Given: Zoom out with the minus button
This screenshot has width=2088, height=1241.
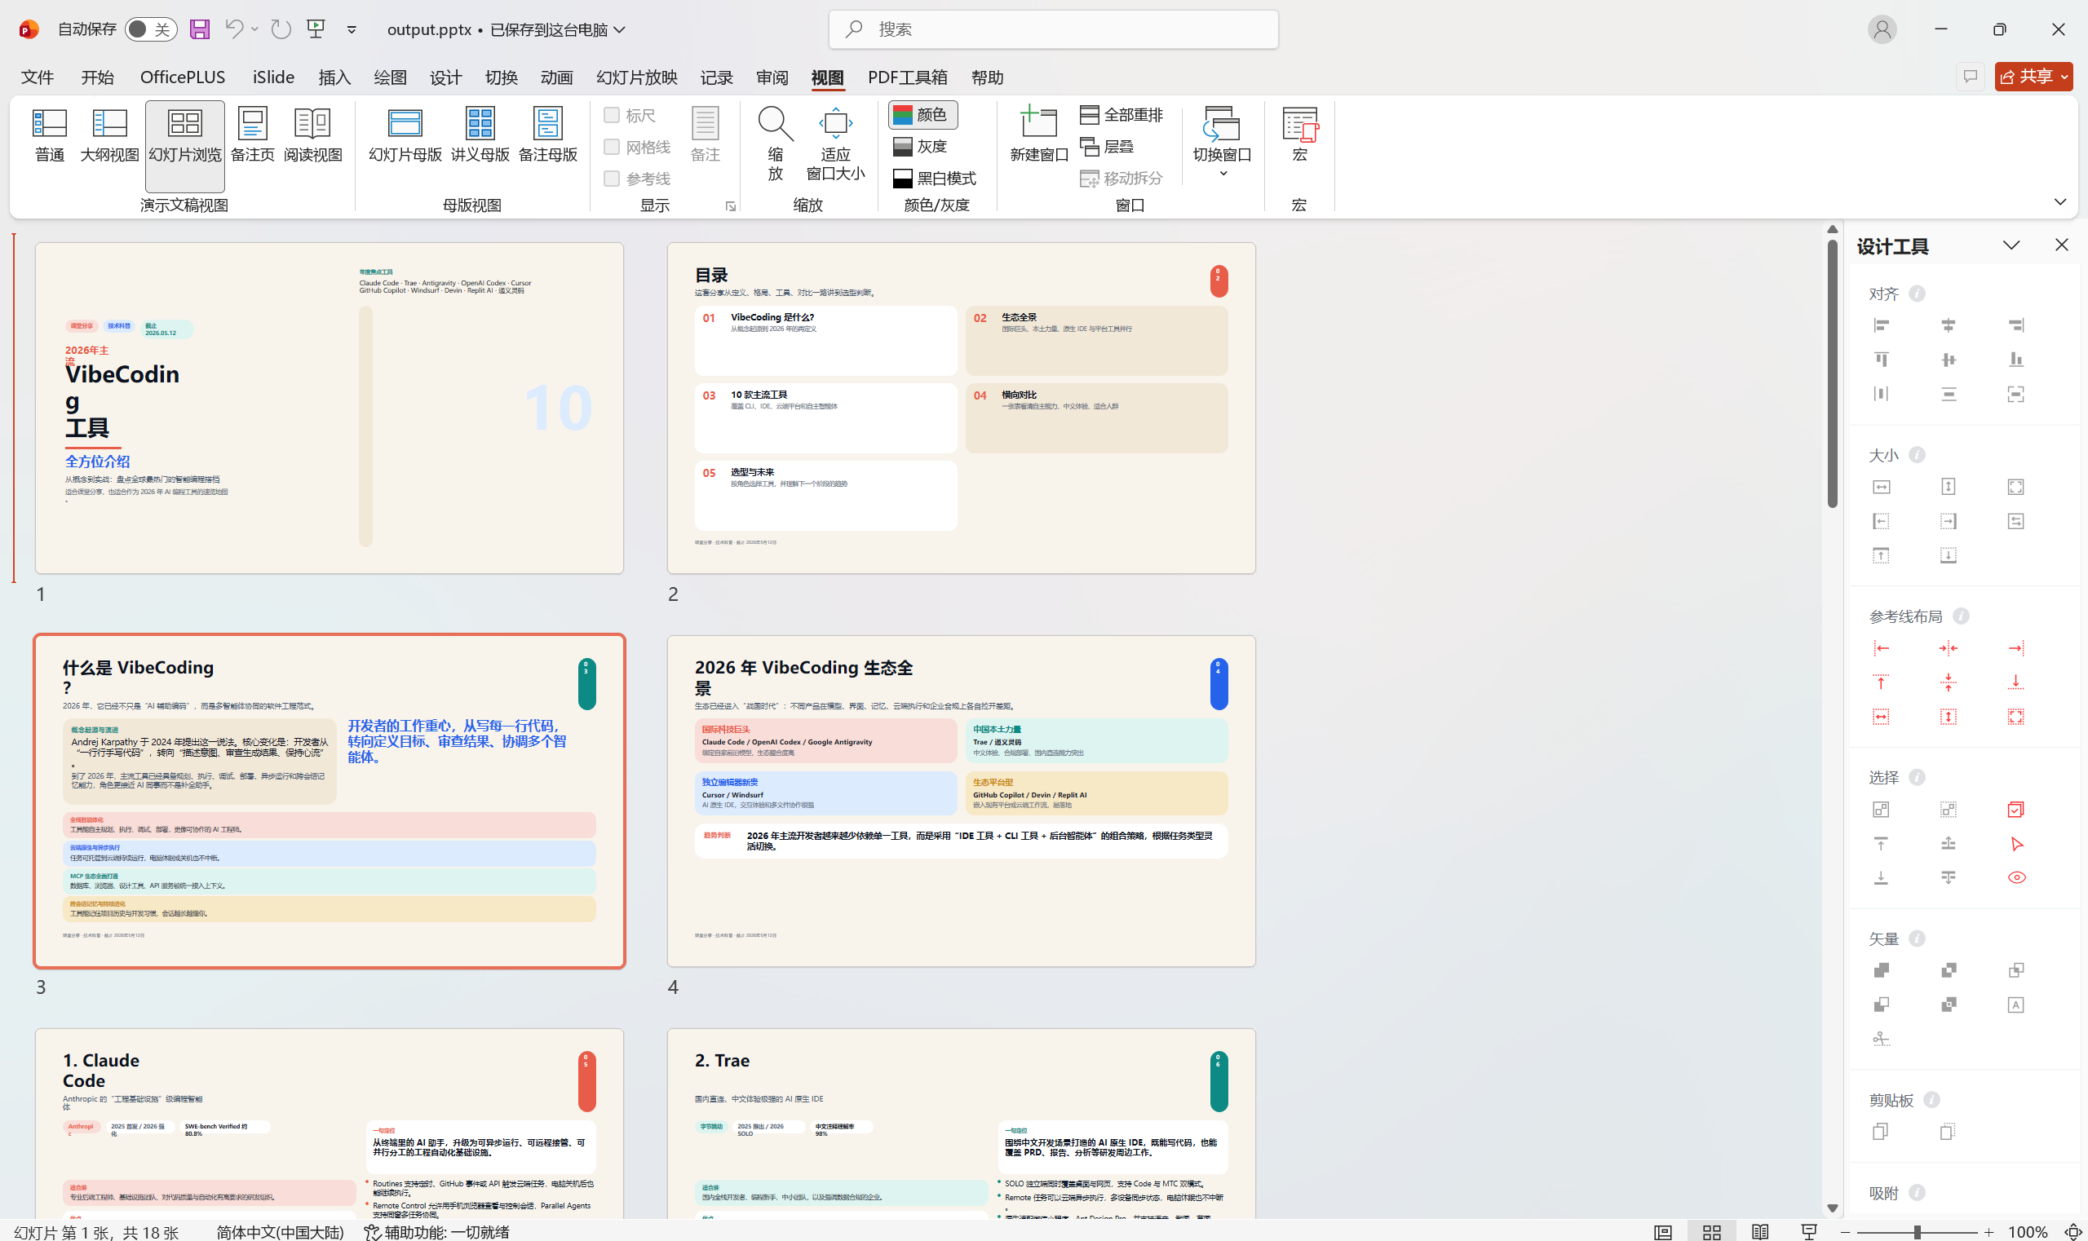Looking at the screenshot, I should (1845, 1232).
